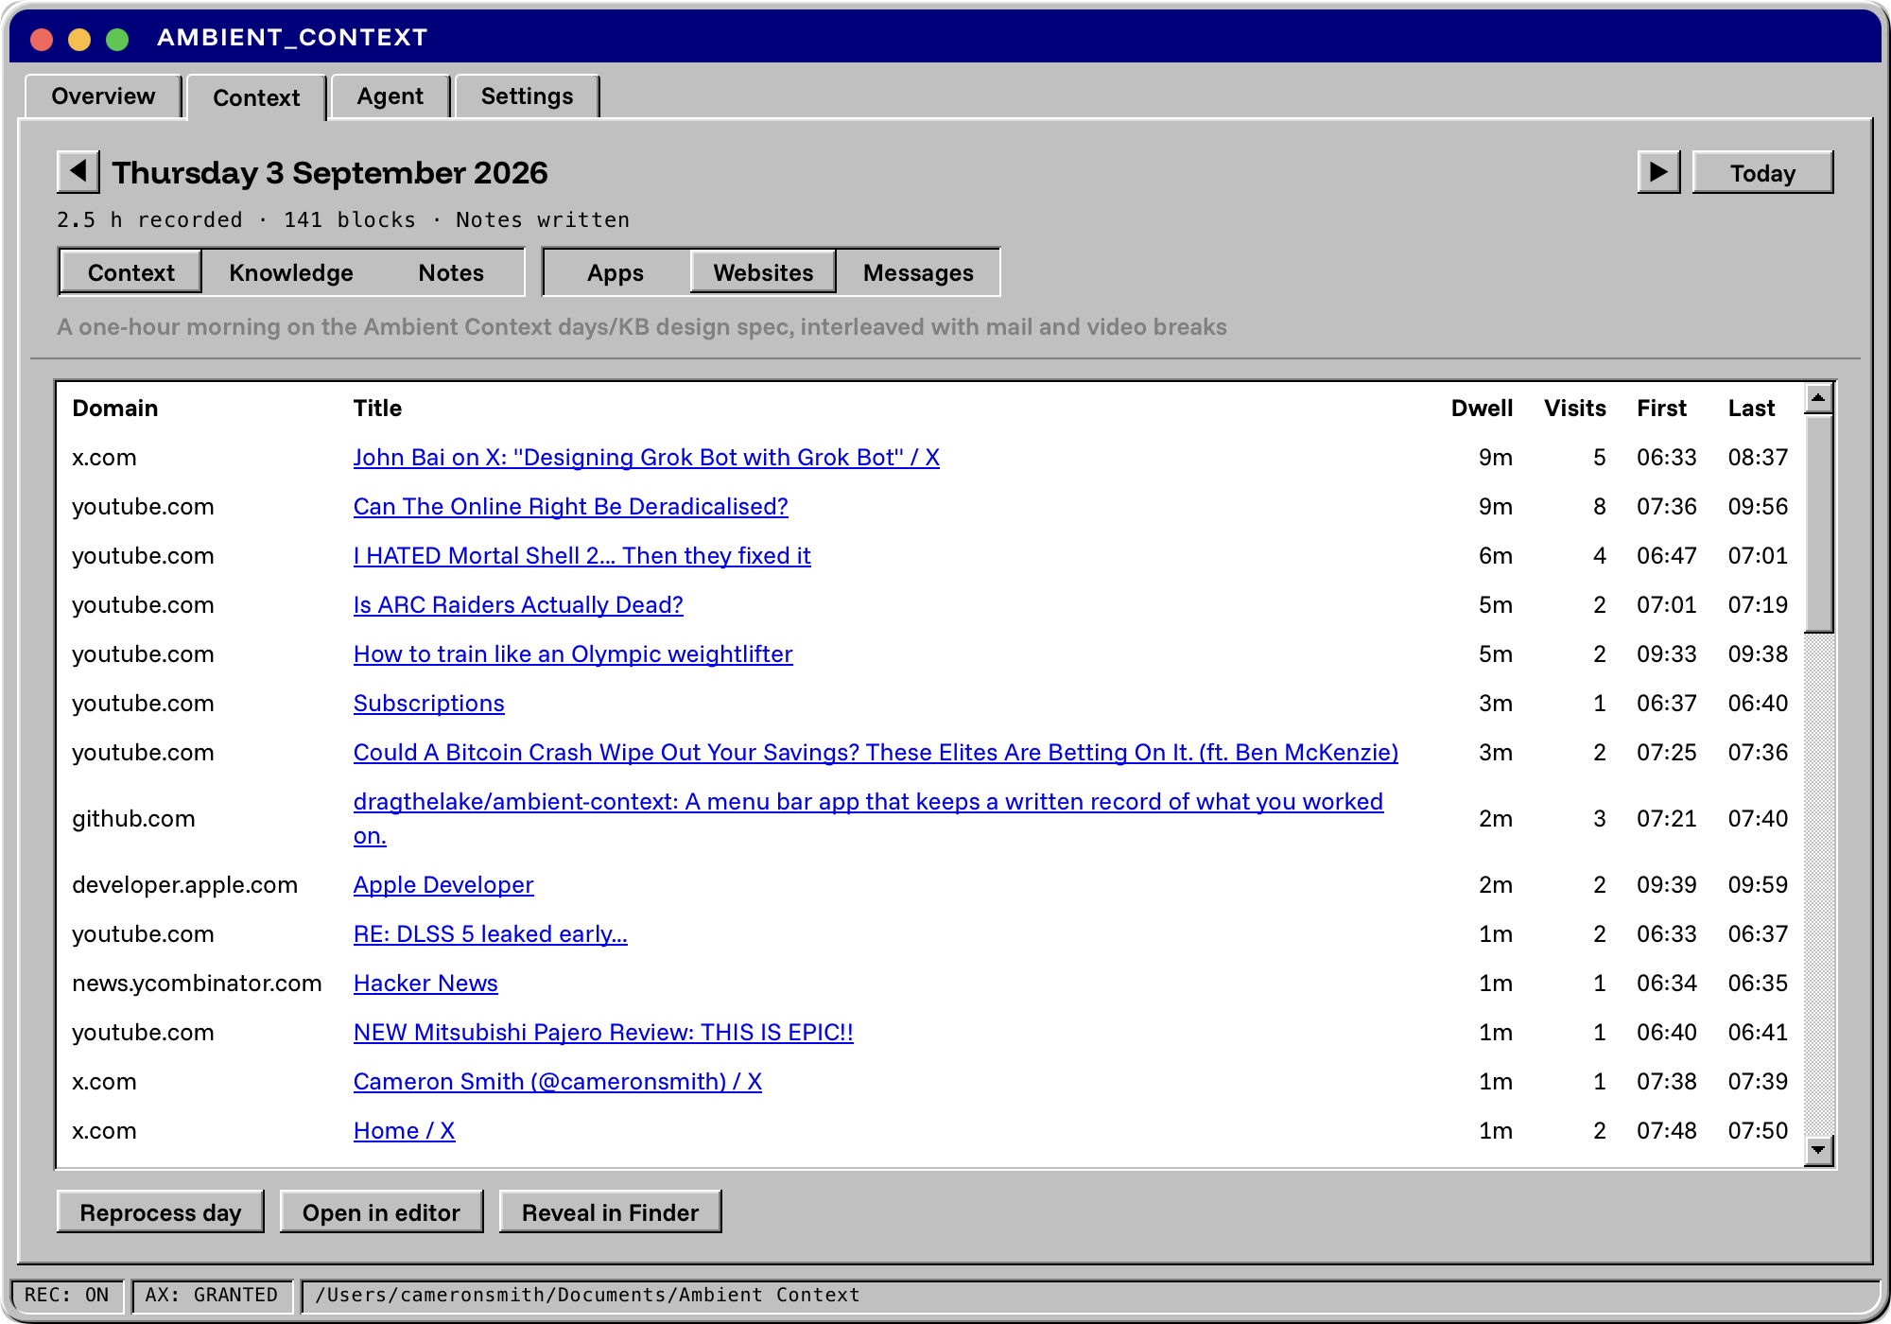1891x1324 pixels.
Task: Open 'Can The Online Right Be Deradicalised?'
Action: tap(571, 507)
